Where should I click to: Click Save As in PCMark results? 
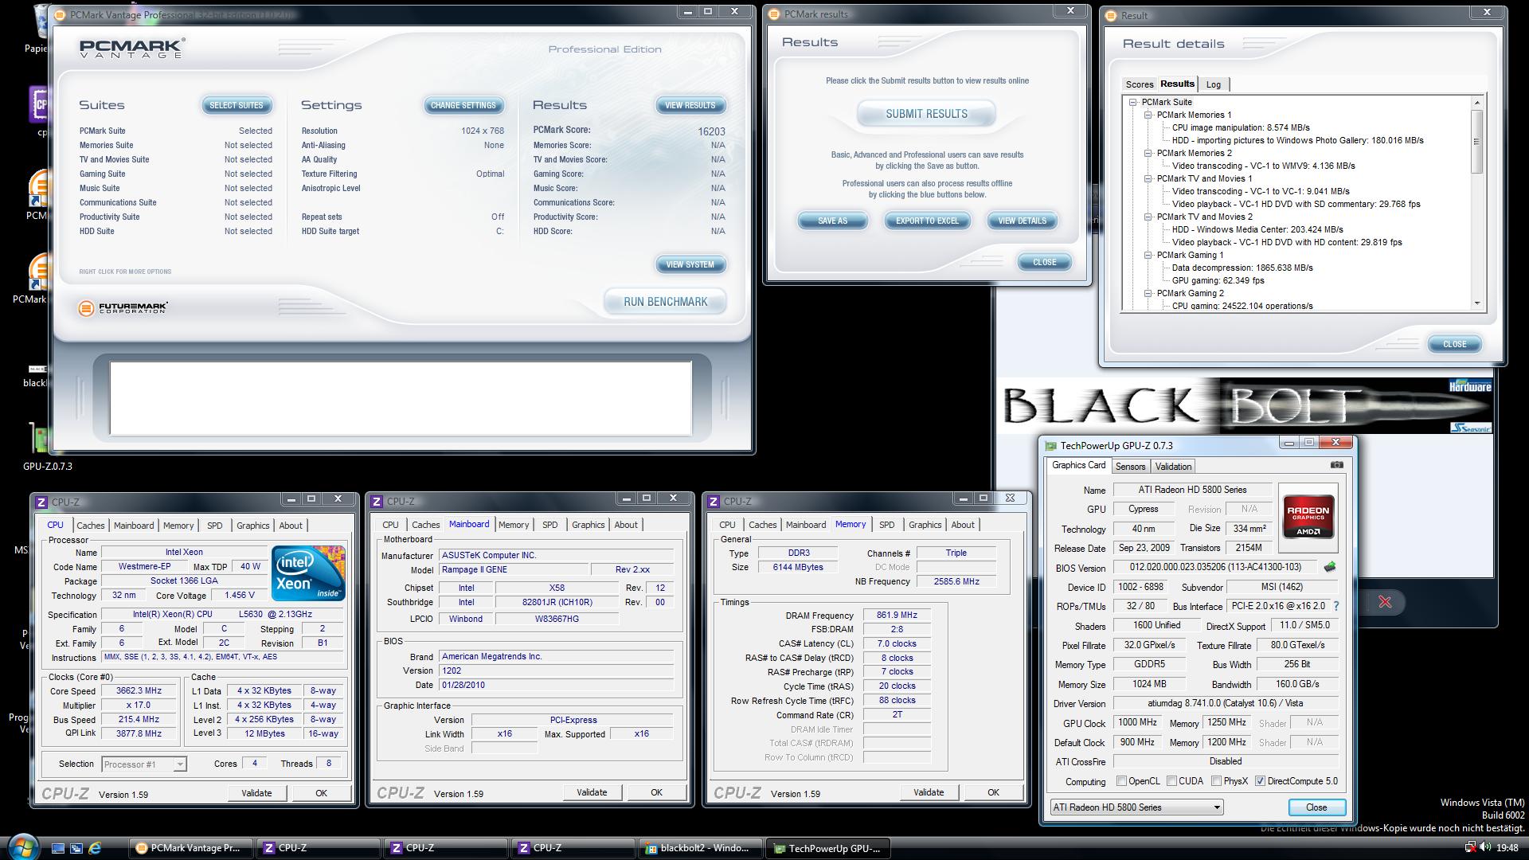point(832,221)
